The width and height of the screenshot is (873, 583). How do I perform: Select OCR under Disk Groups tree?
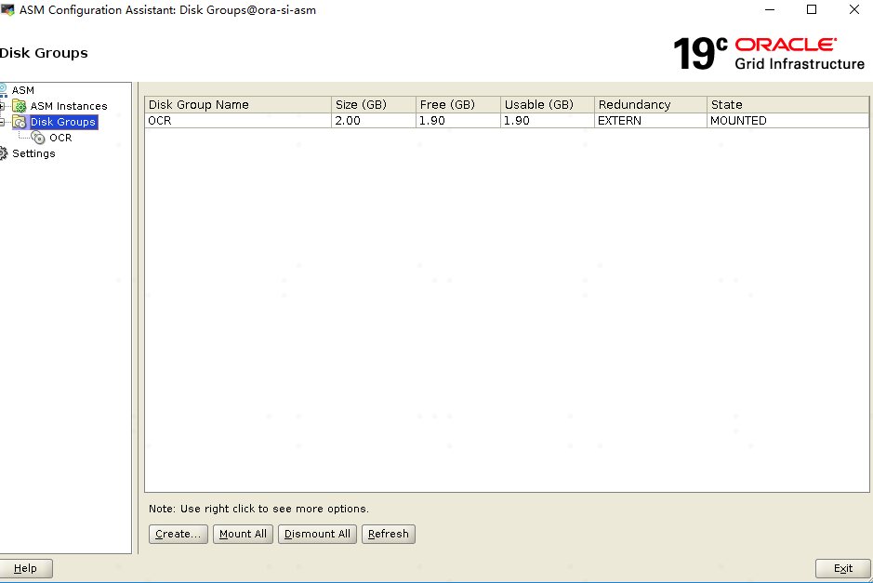(60, 138)
